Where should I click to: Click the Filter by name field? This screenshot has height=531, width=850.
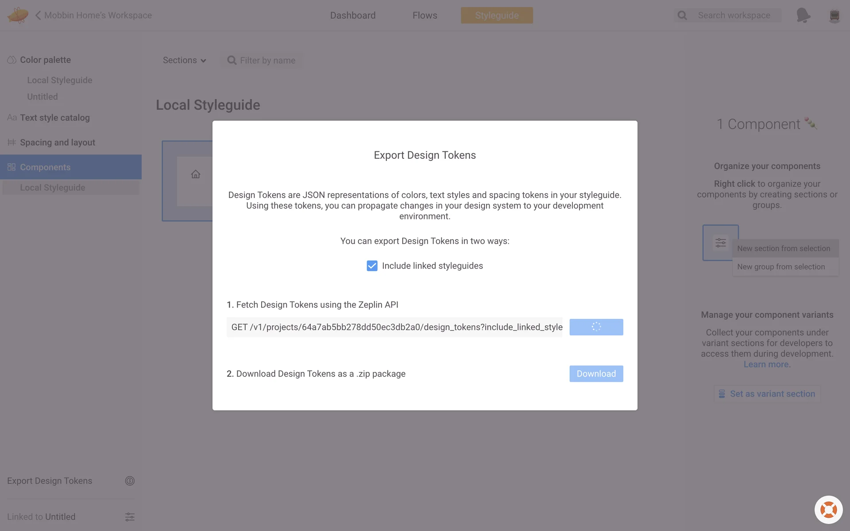[x=267, y=61]
